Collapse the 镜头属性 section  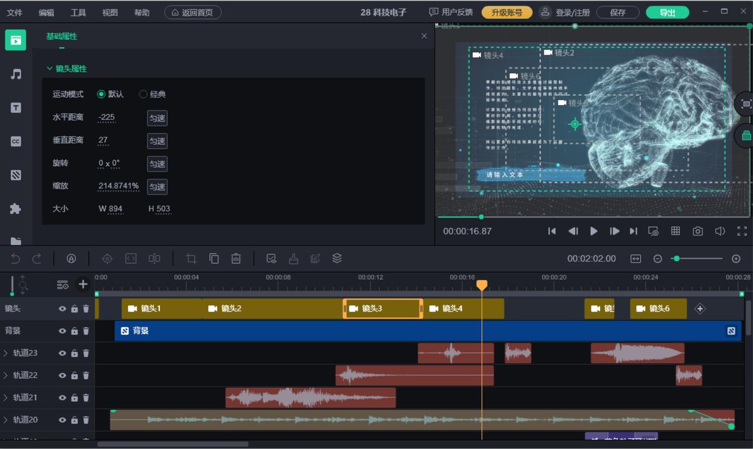tap(49, 68)
